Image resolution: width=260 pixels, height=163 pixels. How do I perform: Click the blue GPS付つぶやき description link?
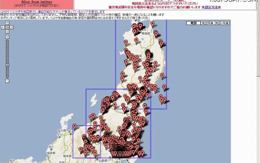coord(52,12)
